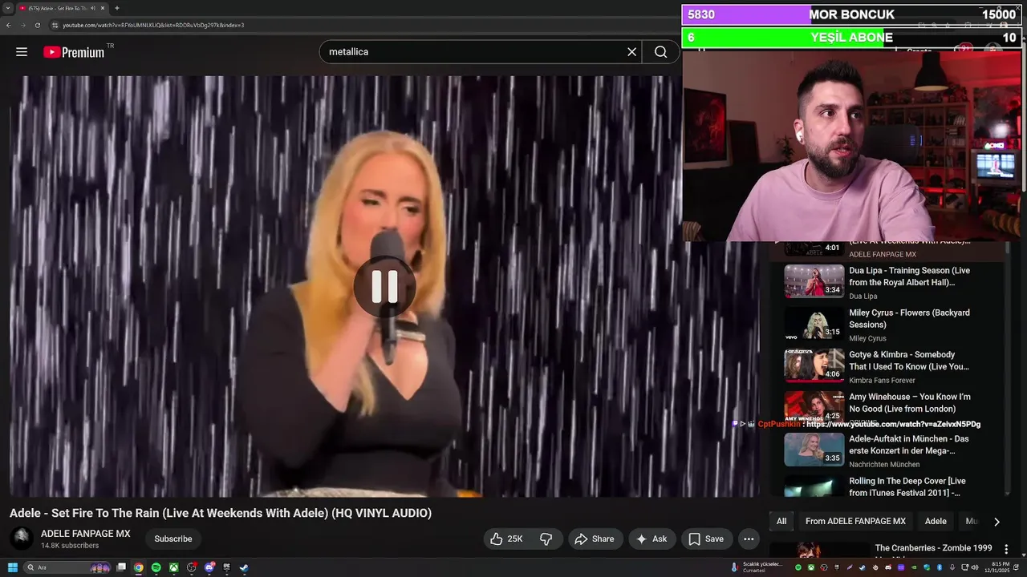Show more filter chips with right arrow
The width and height of the screenshot is (1027, 577).
[997, 522]
